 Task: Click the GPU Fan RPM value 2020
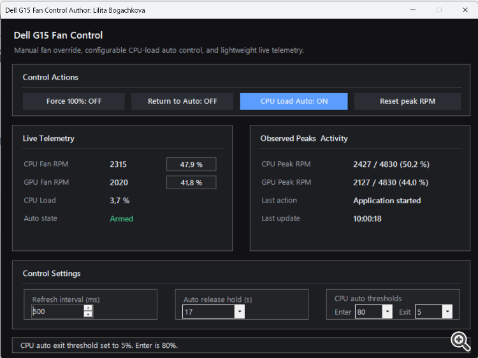[x=119, y=183]
